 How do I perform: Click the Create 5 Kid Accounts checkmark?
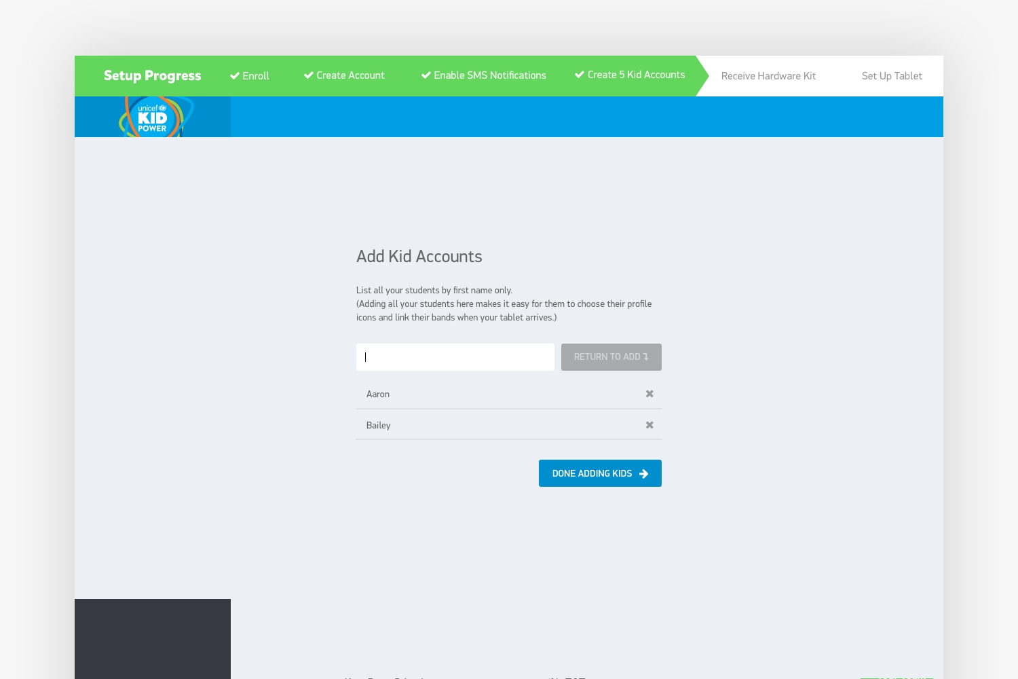coord(580,75)
